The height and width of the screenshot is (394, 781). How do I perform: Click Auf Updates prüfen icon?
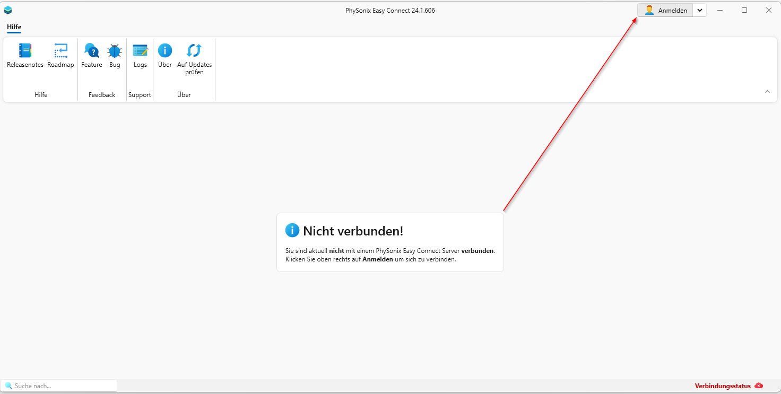[x=194, y=51]
